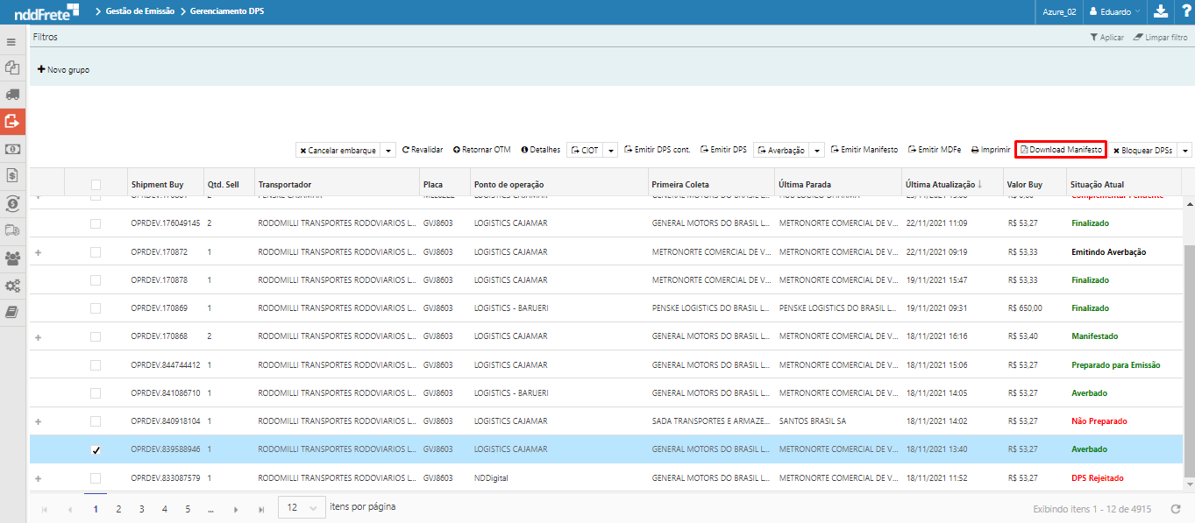Toggle the select-all checkbox in table header
1195x523 pixels.
(96, 185)
